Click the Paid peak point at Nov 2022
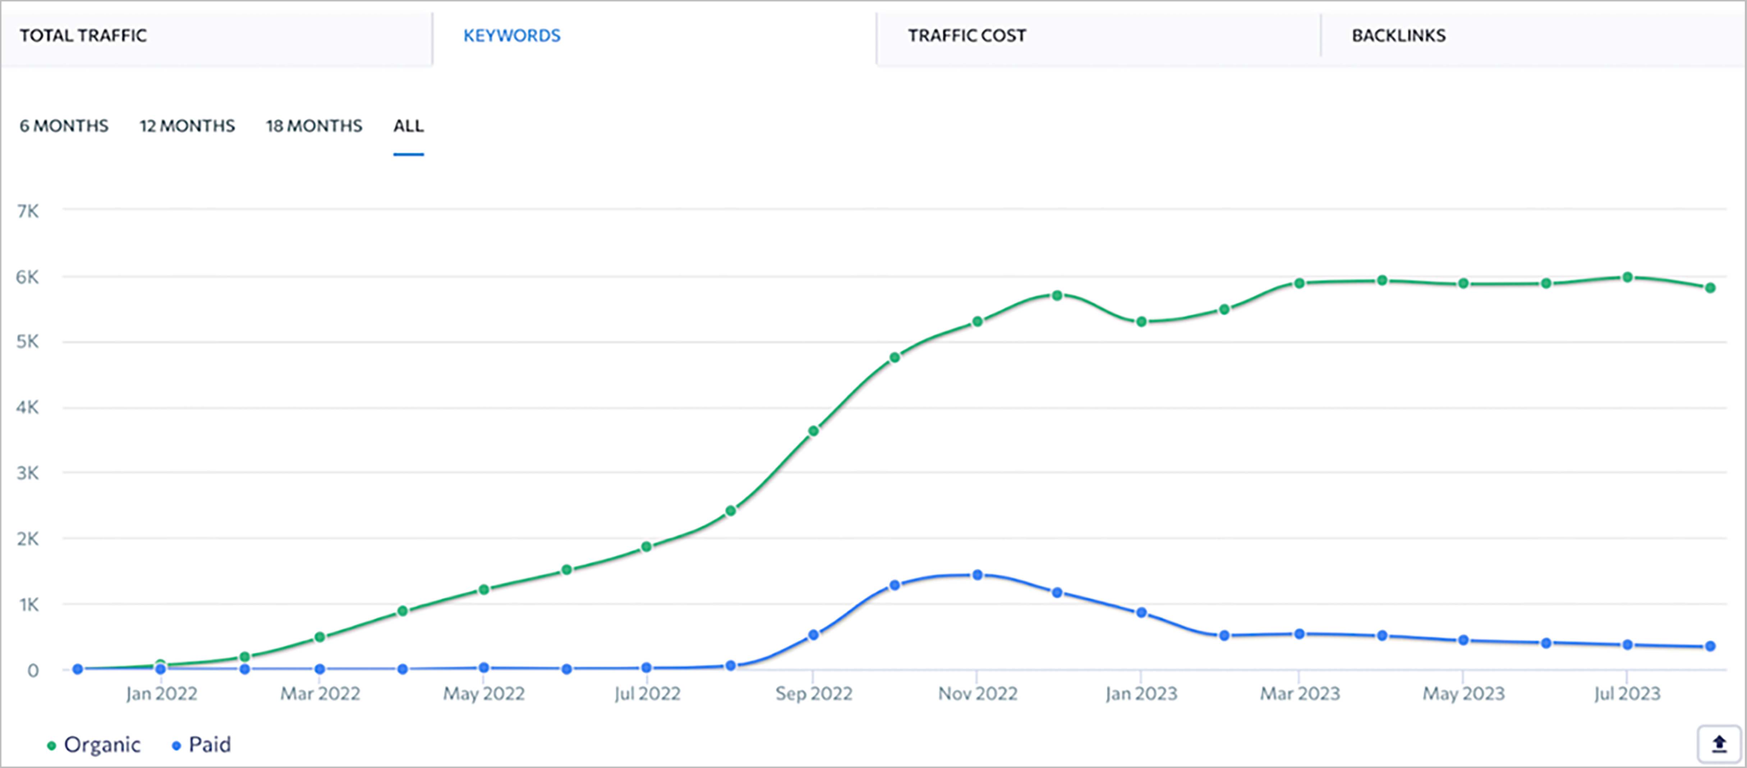 (977, 575)
